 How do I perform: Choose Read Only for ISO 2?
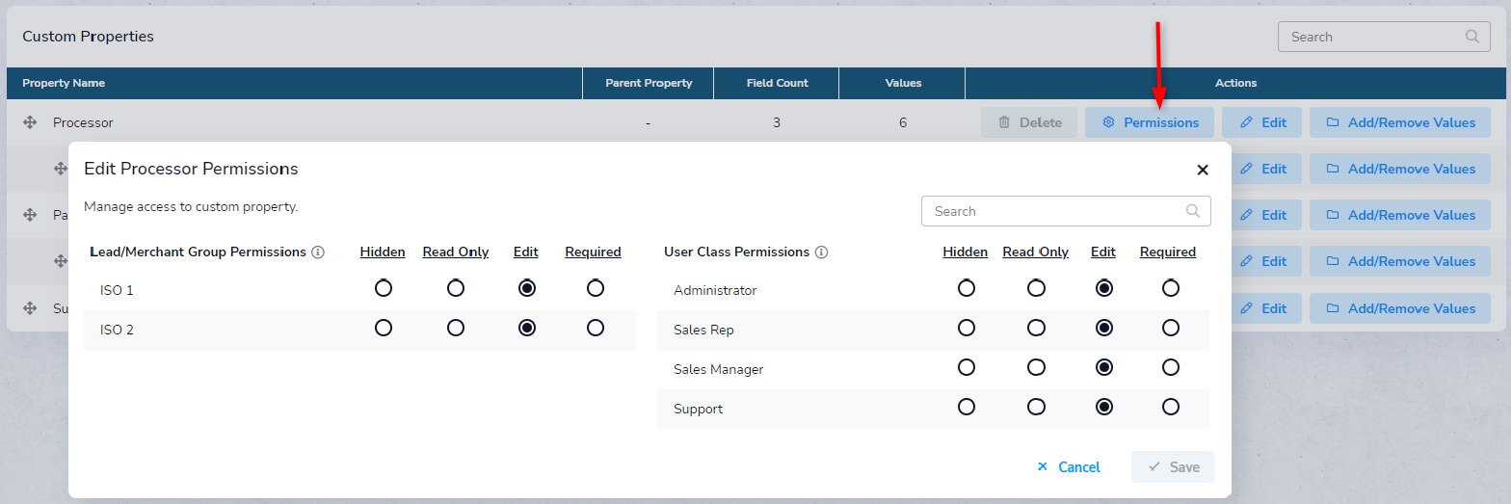(456, 328)
